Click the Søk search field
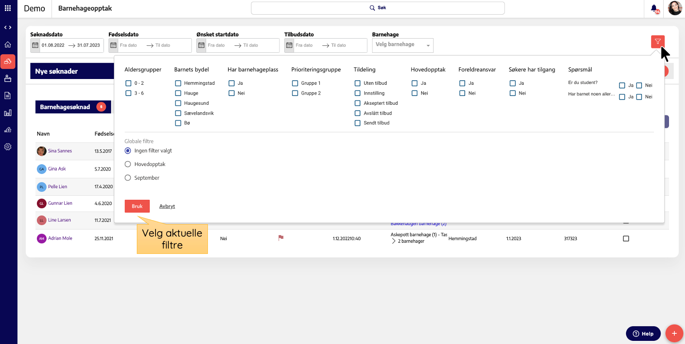This screenshot has height=344, width=685. (x=378, y=8)
